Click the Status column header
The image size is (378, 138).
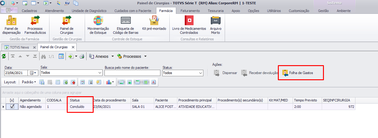tap(80, 100)
